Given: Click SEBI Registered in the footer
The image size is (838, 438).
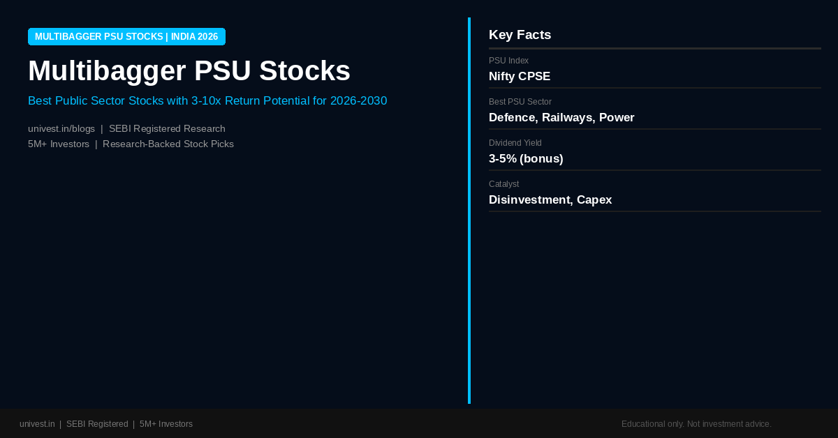Looking at the screenshot, I should click(97, 424).
